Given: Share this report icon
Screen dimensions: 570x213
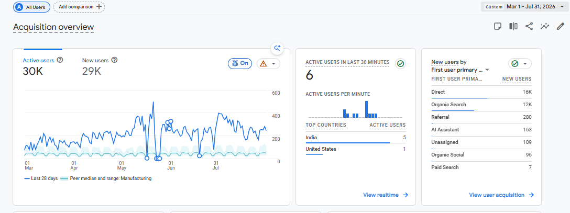Looking at the screenshot, I should (x=529, y=26).
